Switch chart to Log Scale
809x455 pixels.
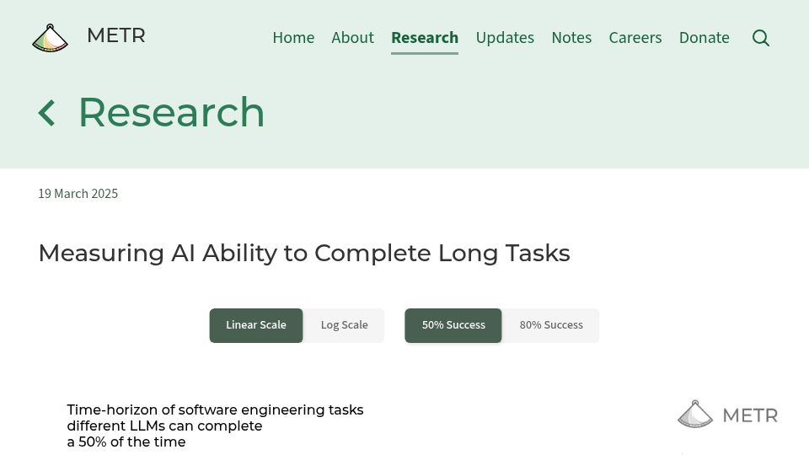(x=344, y=325)
